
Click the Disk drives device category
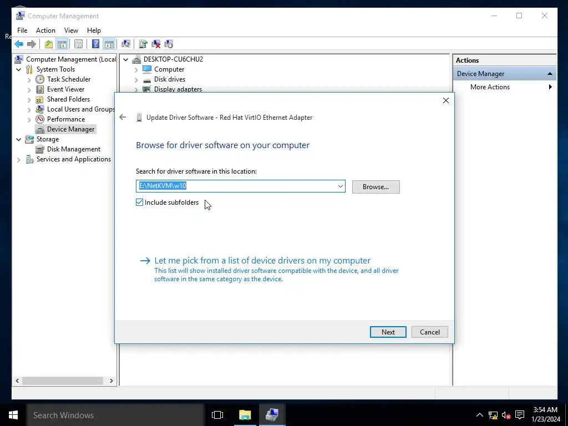coord(170,79)
